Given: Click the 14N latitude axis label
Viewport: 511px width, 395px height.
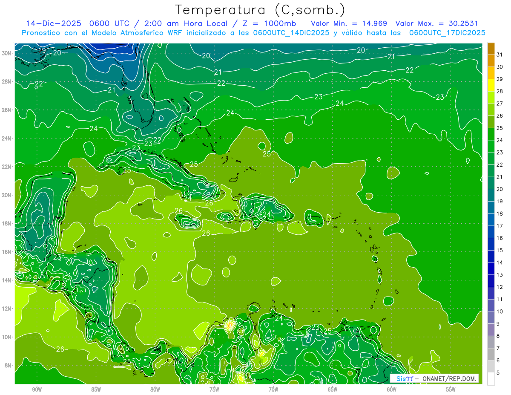Looking at the screenshot, I should click(7, 280).
